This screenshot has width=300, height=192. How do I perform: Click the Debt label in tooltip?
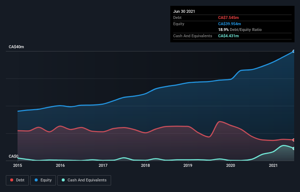click(x=177, y=18)
